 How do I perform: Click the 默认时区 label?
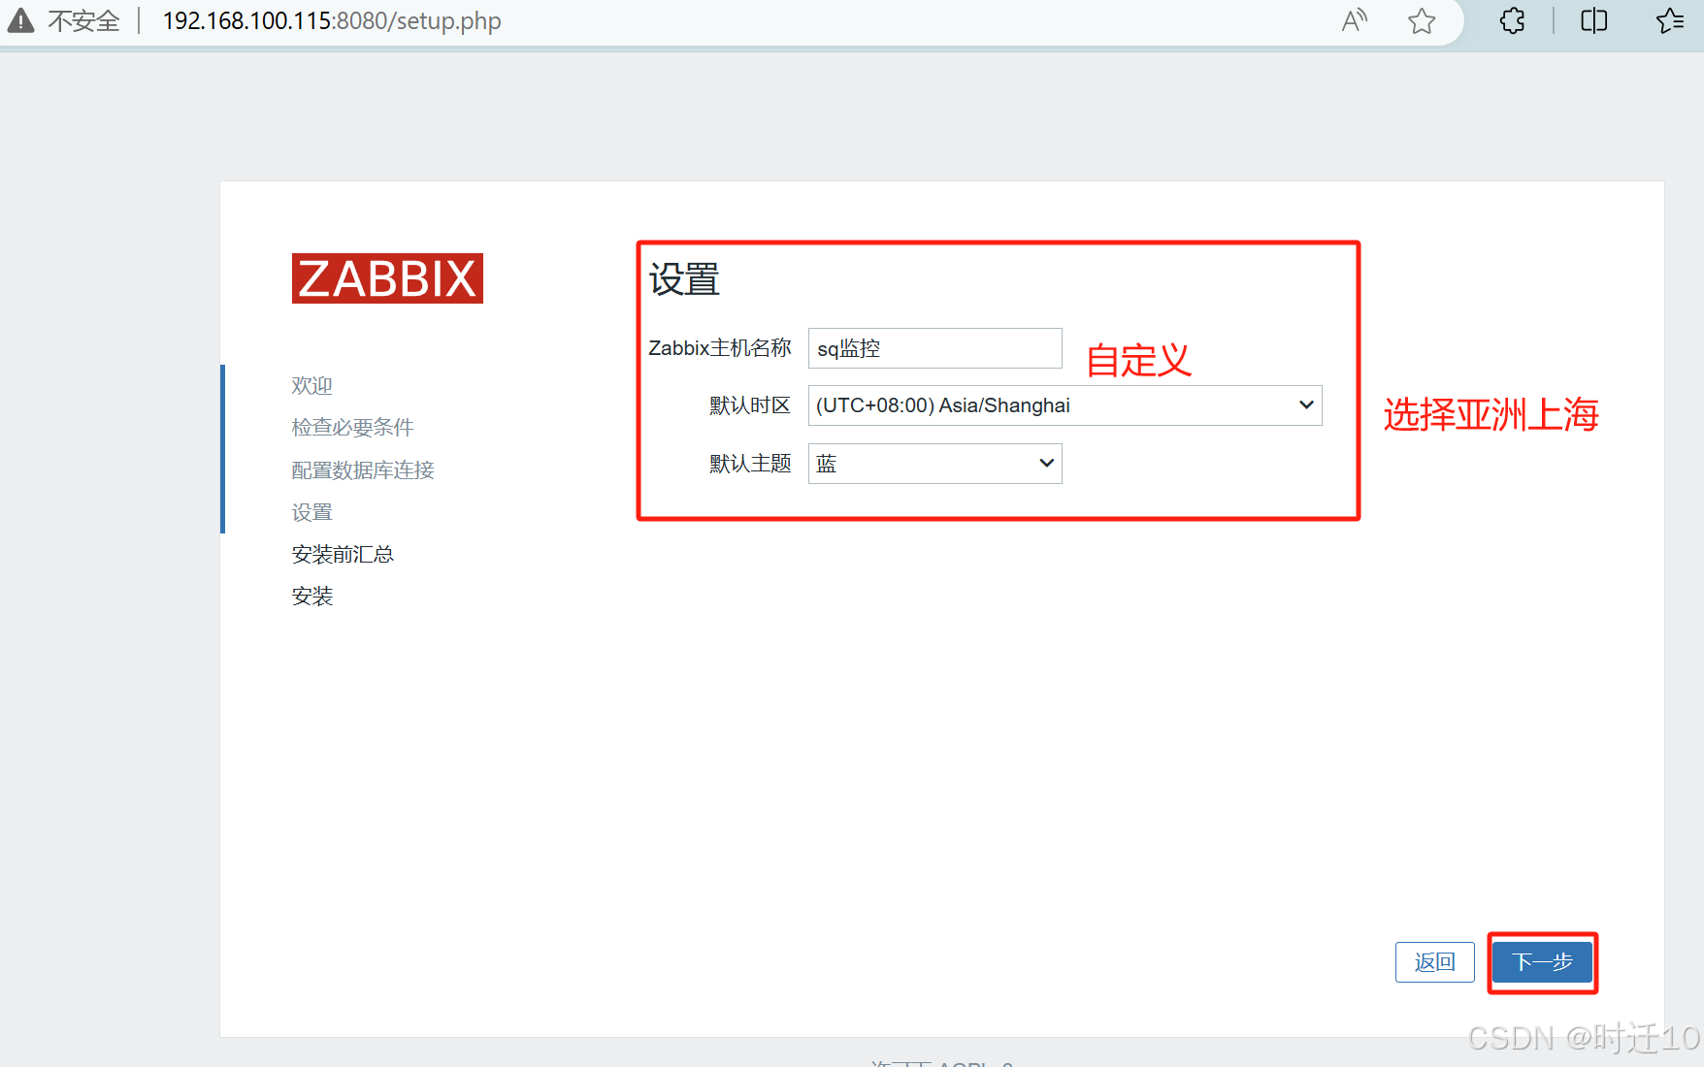(750, 405)
